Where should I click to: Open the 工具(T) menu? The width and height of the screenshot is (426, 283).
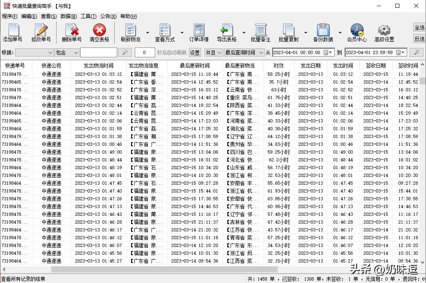(x=88, y=16)
